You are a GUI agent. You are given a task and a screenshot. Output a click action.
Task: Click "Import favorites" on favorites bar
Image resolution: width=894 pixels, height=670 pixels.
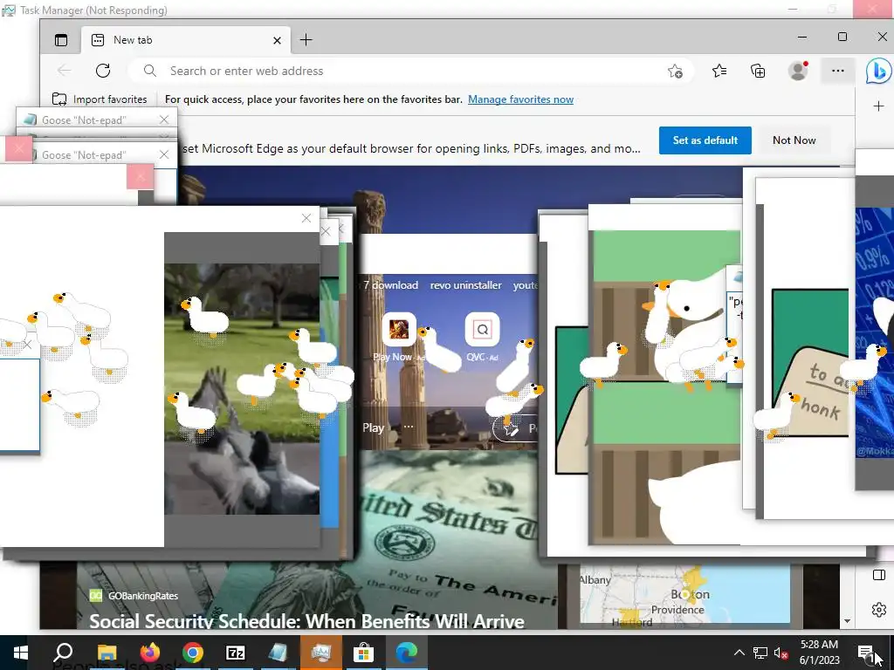point(100,99)
